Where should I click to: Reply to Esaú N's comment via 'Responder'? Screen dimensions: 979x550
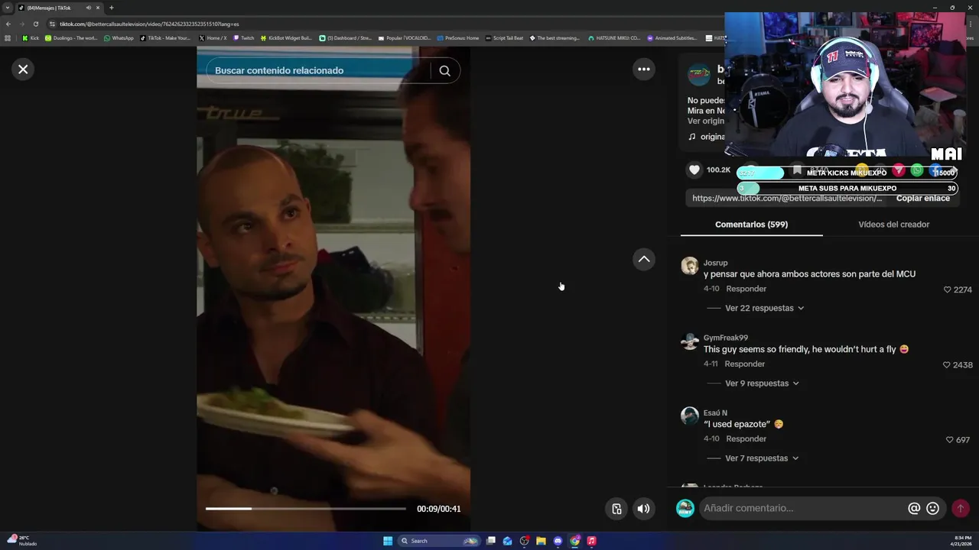[746, 439]
